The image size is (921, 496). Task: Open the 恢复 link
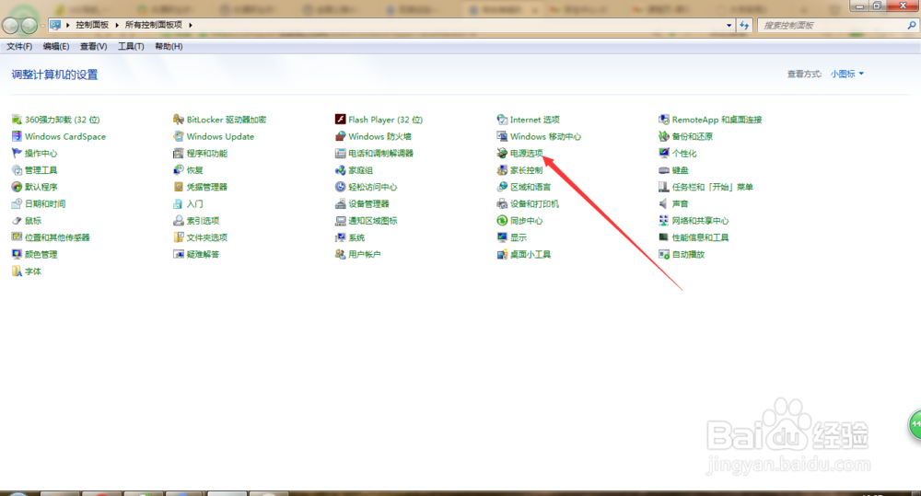point(195,171)
